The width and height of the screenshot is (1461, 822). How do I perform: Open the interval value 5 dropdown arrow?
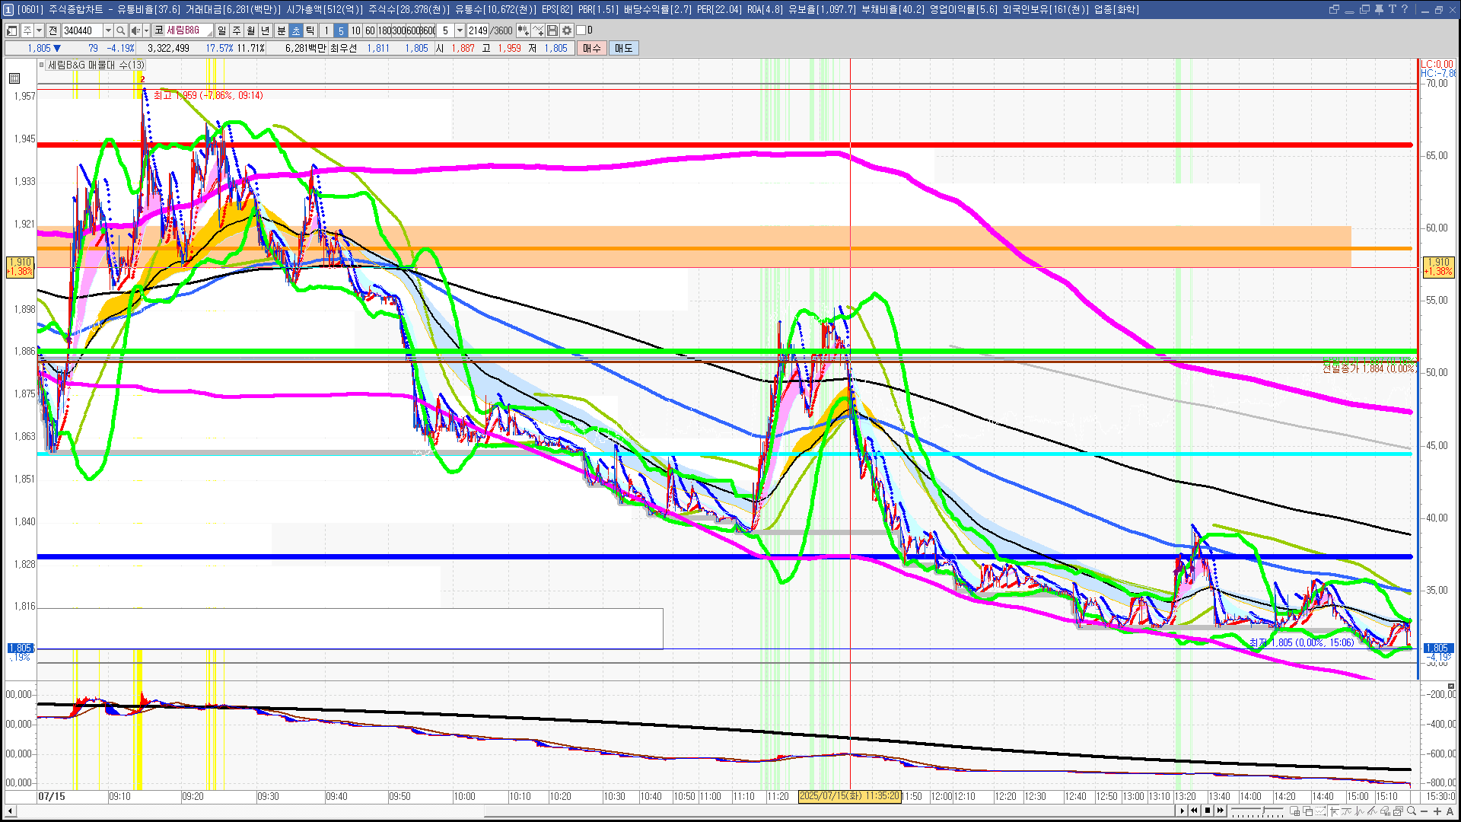pos(460,30)
